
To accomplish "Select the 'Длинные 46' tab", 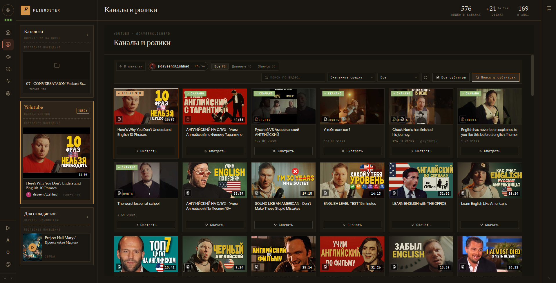I will (x=242, y=66).
